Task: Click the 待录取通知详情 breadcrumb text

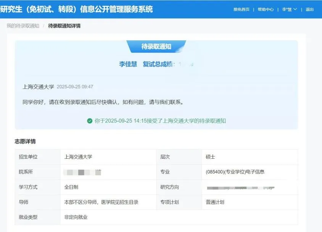Action: [64, 26]
